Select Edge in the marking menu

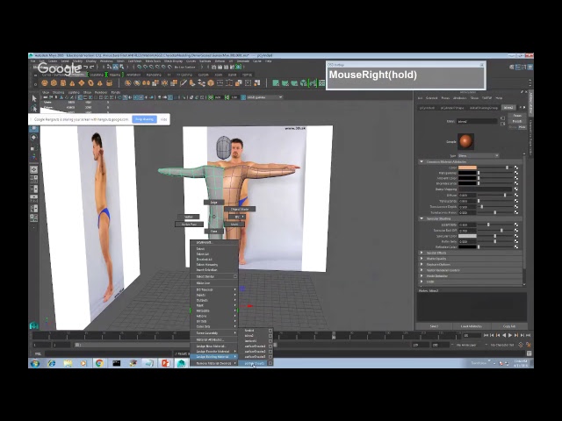[x=213, y=203]
